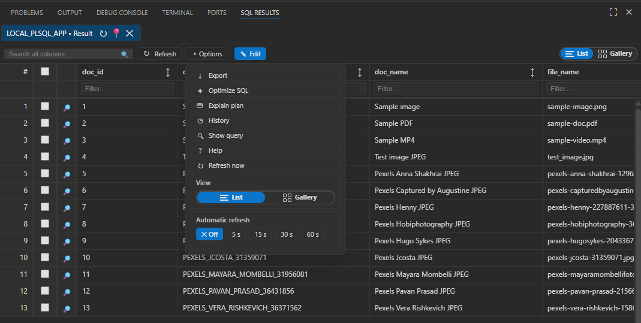Choose Export from the Options menu
The image size is (641, 323).
click(x=266, y=76)
